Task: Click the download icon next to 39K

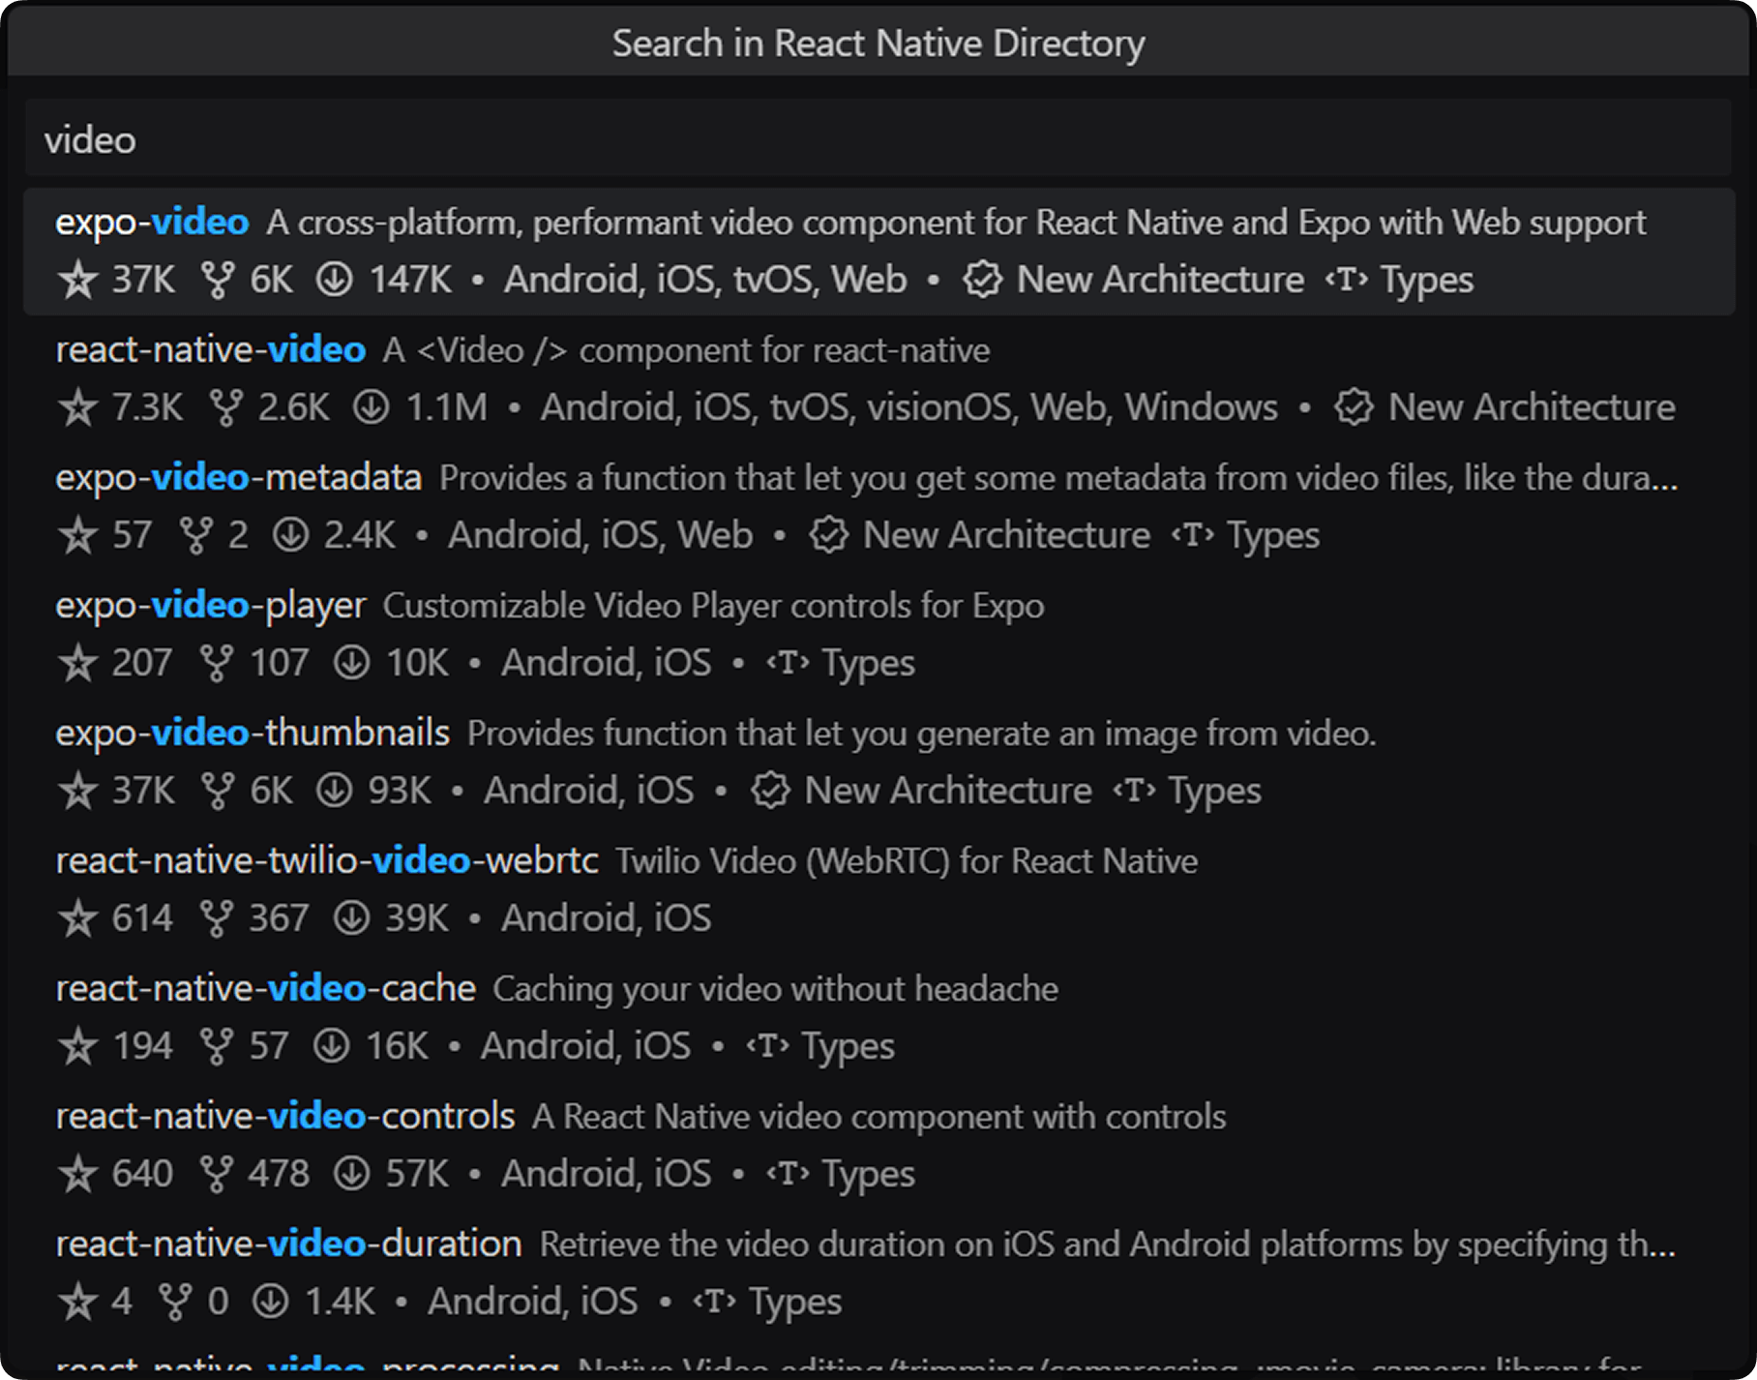Action: click(351, 918)
